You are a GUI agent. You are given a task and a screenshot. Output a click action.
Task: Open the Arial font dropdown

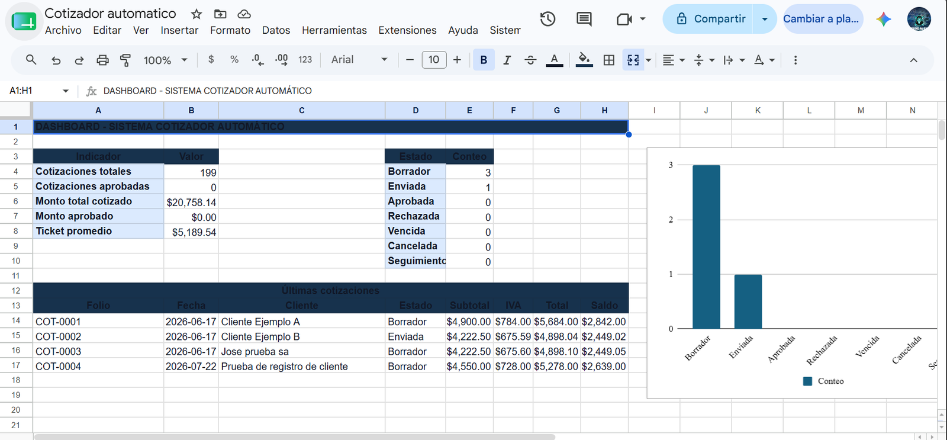pyautogui.click(x=359, y=60)
